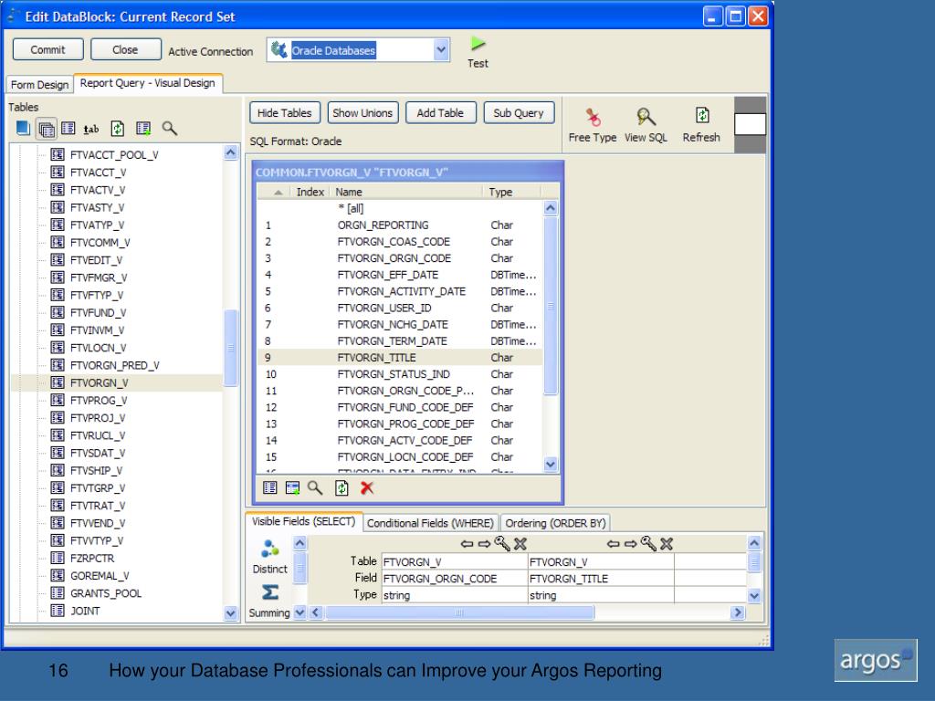This screenshot has height=701, width=935.
Task: Click the add-table icon with green plus
Action: point(143,128)
